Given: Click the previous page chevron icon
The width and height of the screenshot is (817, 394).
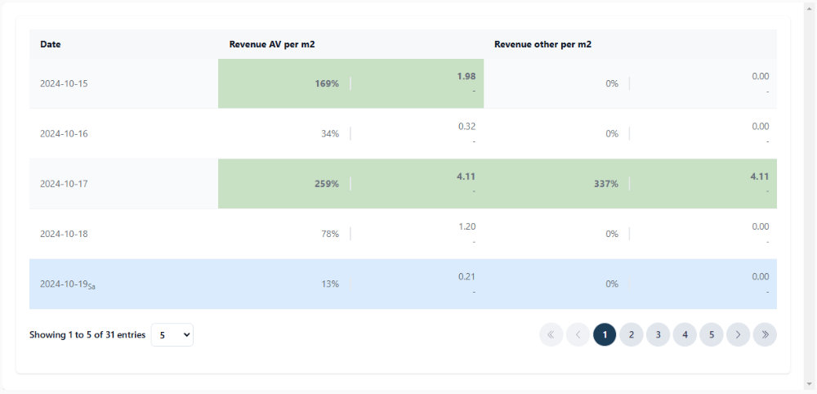Looking at the screenshot, I should pos(578,334).
